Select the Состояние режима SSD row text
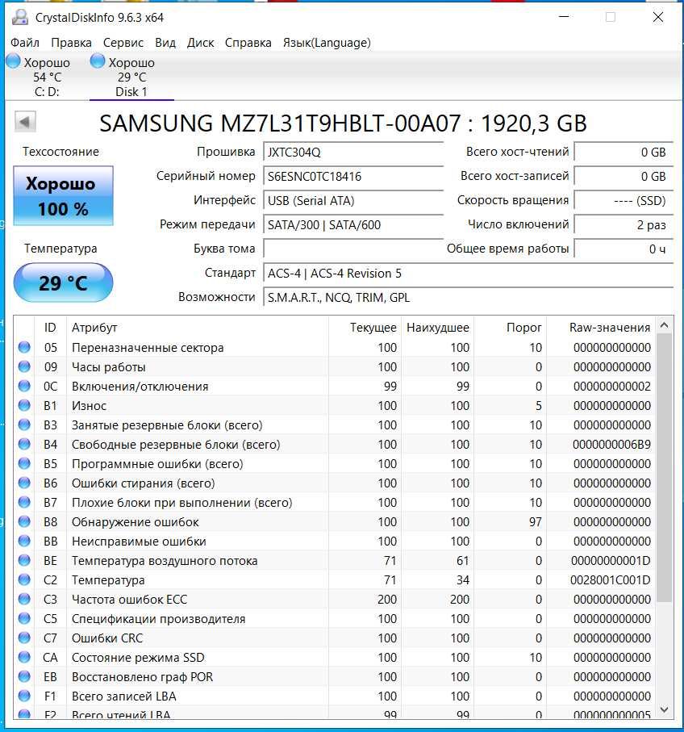Viewport: 684px width, 732px height. (138, 657)
